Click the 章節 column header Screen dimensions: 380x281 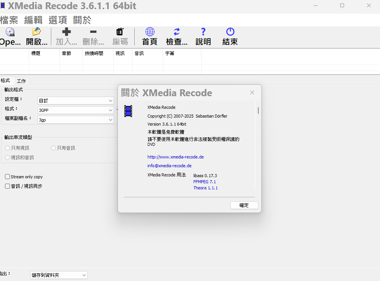pos(71,53)
